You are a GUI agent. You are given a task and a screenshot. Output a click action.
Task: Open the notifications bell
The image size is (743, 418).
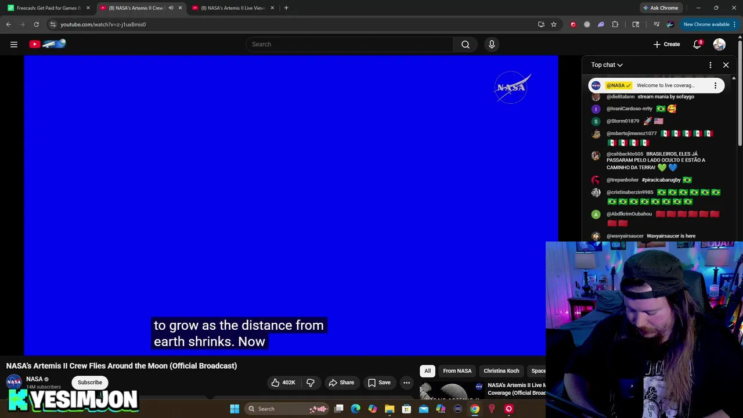click(697, 44)
